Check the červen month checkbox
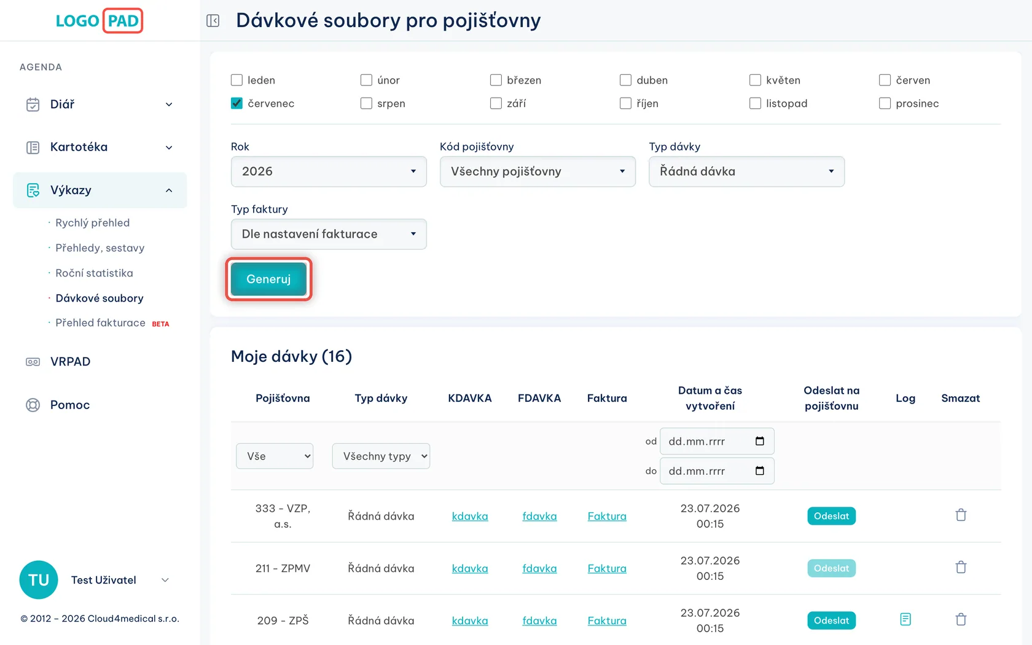 885,80
